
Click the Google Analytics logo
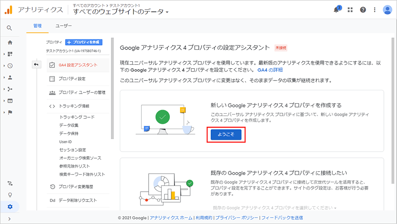8,10
